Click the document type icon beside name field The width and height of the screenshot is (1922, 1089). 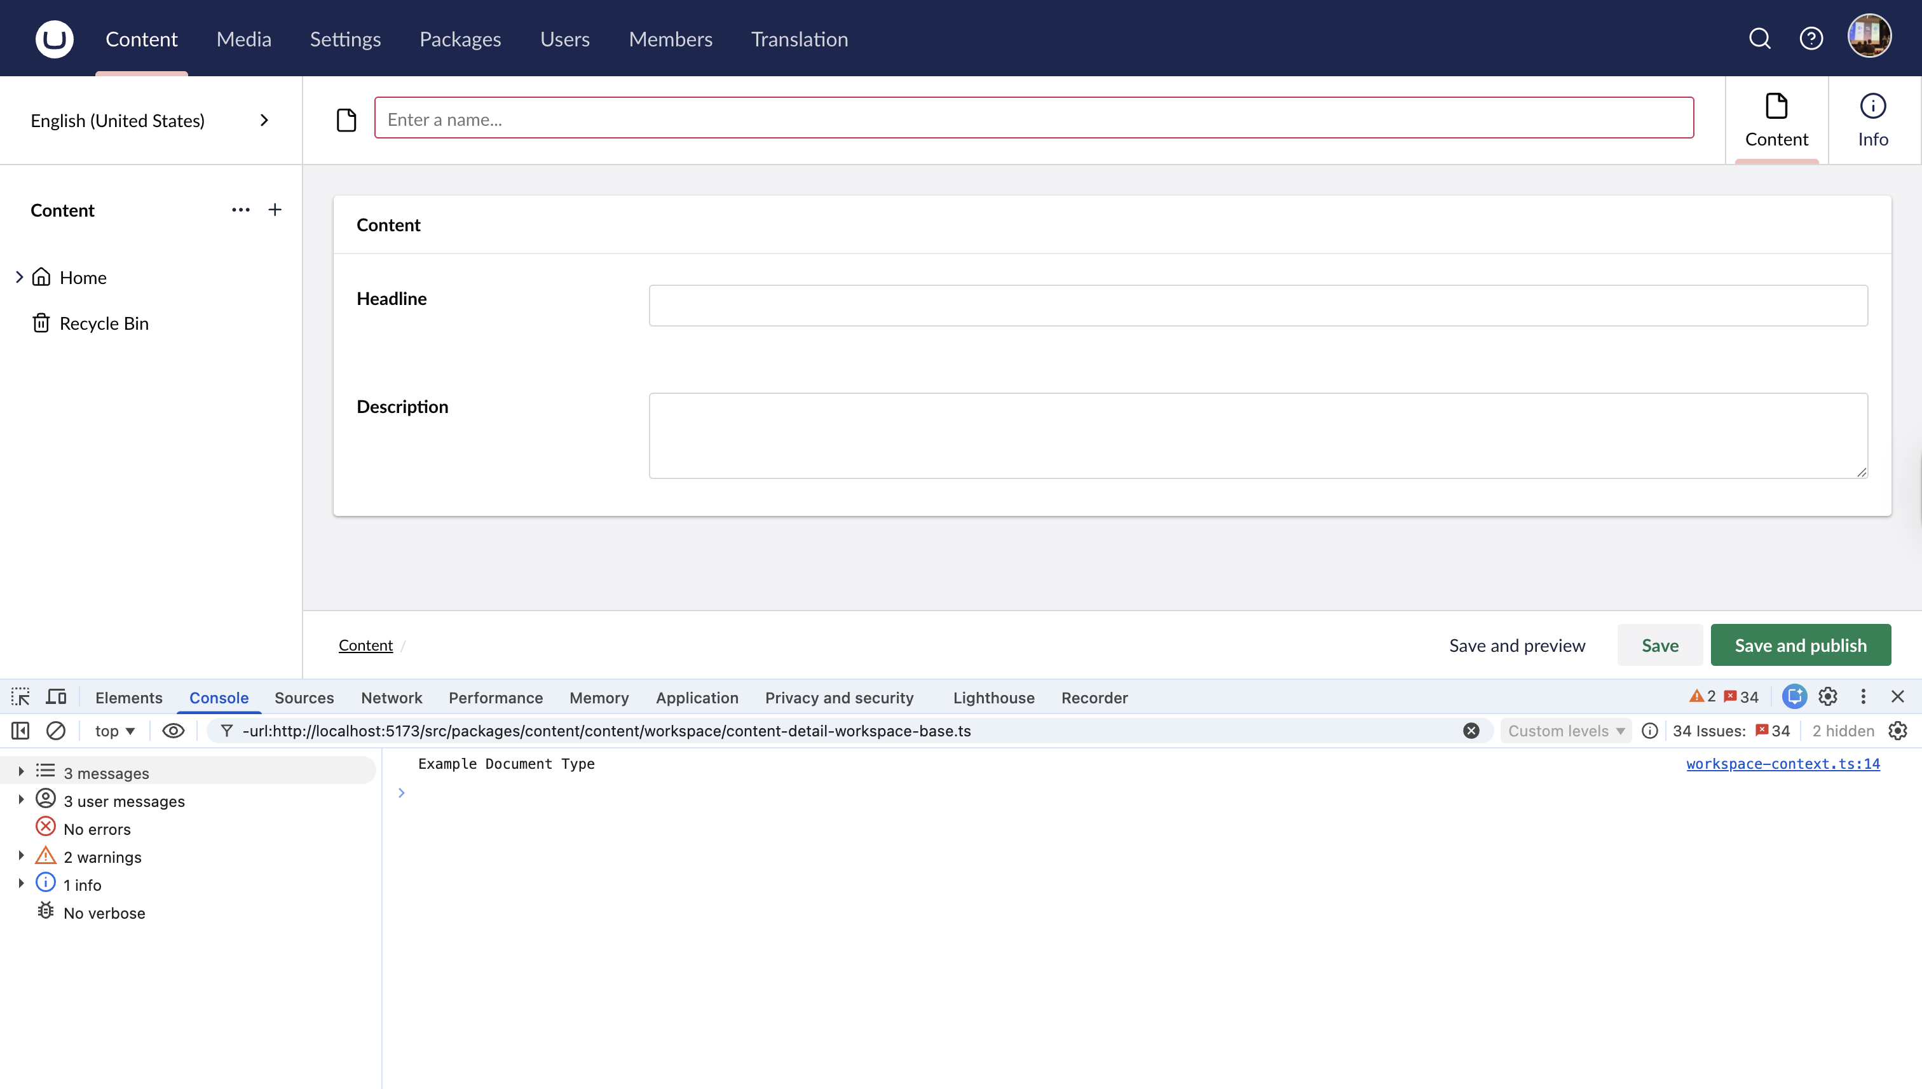coord(346,119)
